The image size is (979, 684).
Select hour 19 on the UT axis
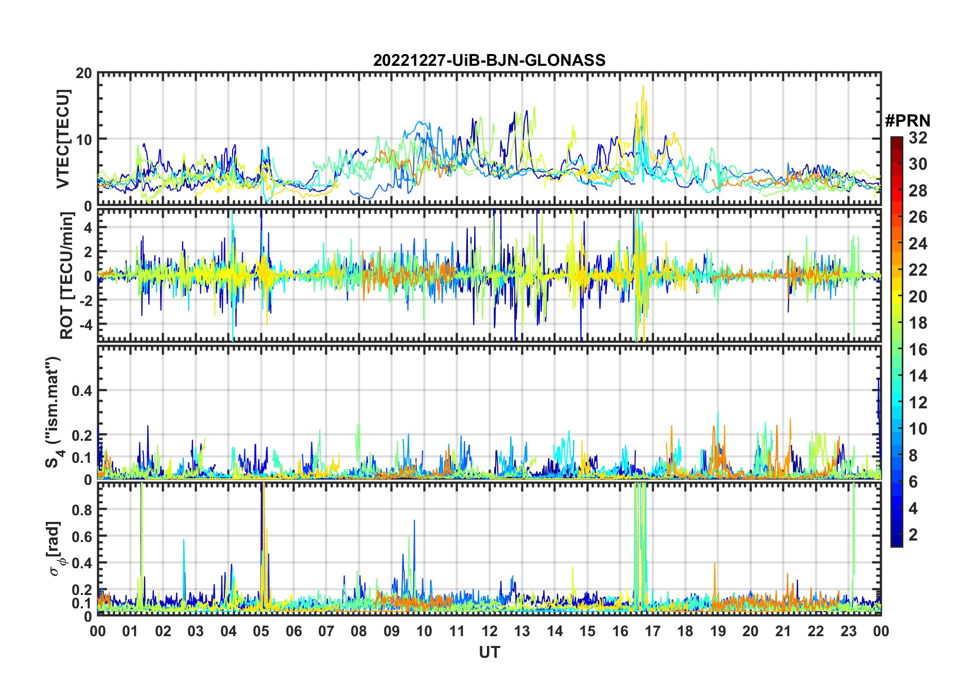718,631
